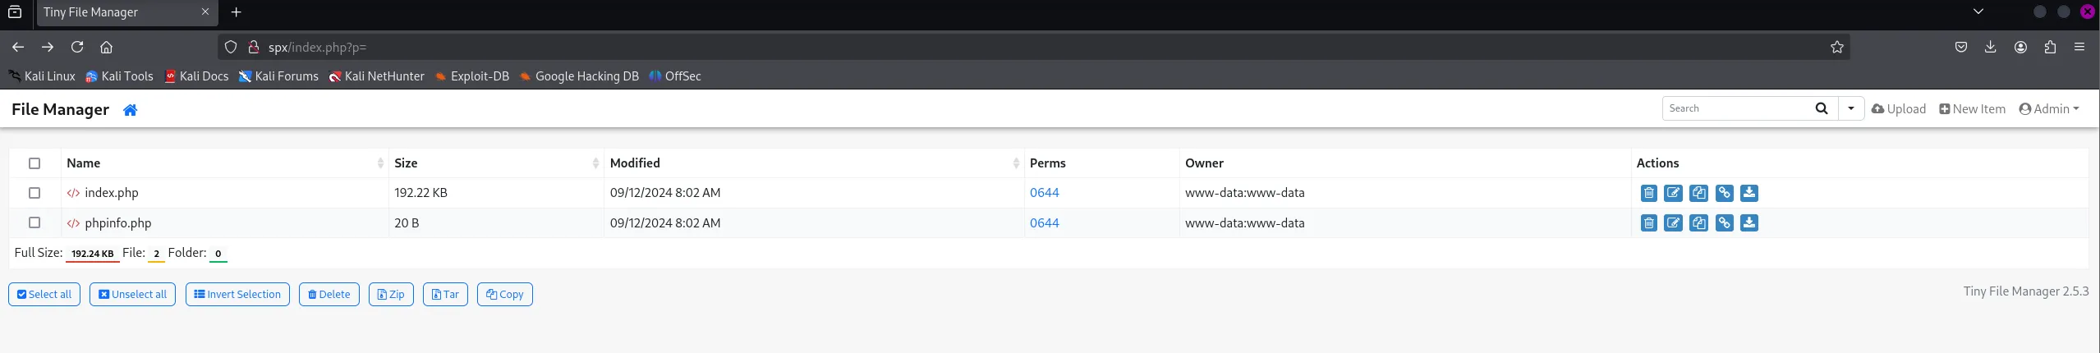Open the Firefox account icon
This screenshot has height=353, width=2100.
2020,47
